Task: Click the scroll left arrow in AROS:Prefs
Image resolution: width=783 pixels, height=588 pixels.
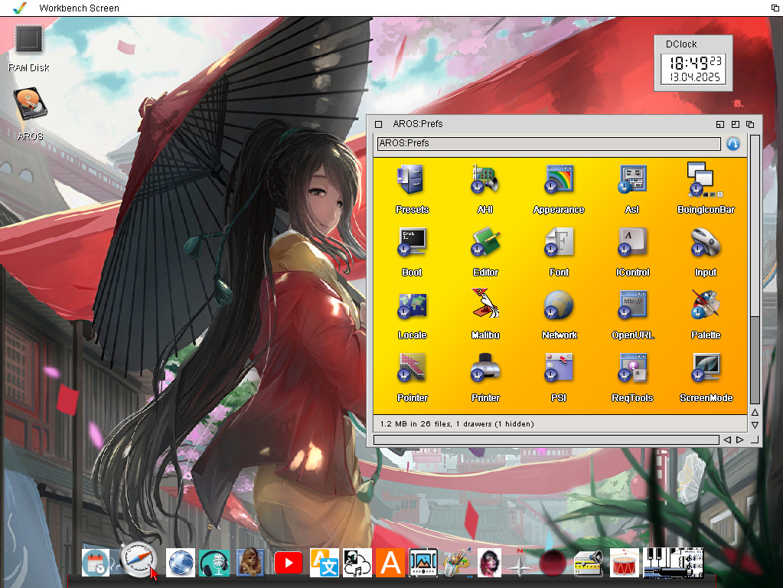Action: [727, 439]
